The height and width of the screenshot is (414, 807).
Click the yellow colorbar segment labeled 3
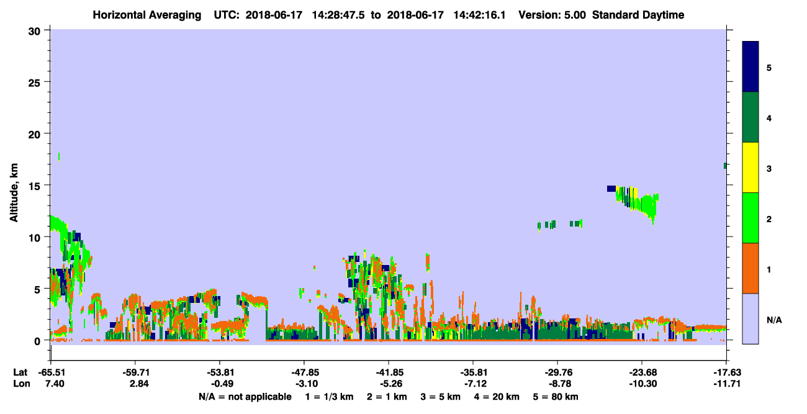(x=751, y=168)
